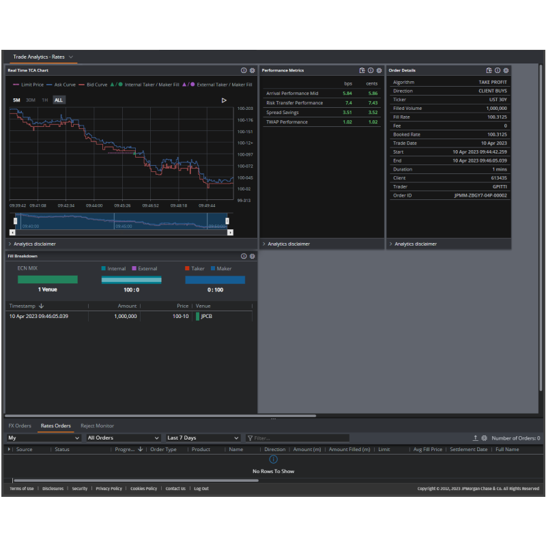This screenshot has width=546, height=546.
Task: Switch to the FX Orders tab
Action: coord(20,426)
